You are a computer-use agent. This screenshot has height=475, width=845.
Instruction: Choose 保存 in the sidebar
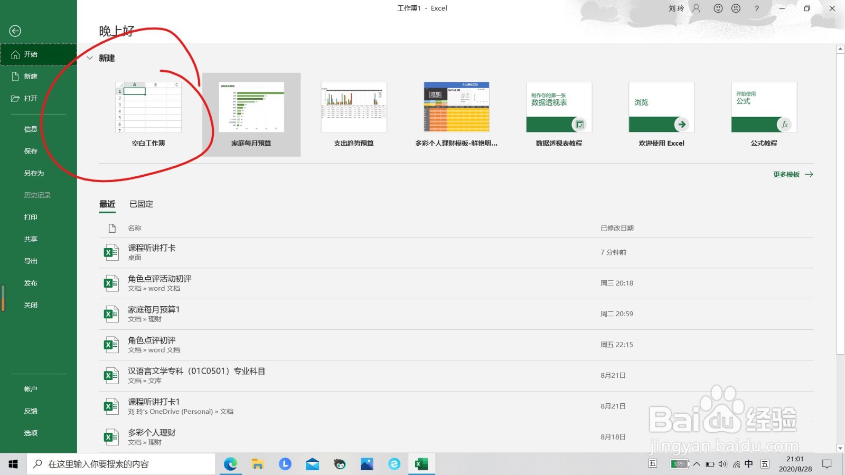[x=39, y=151]
